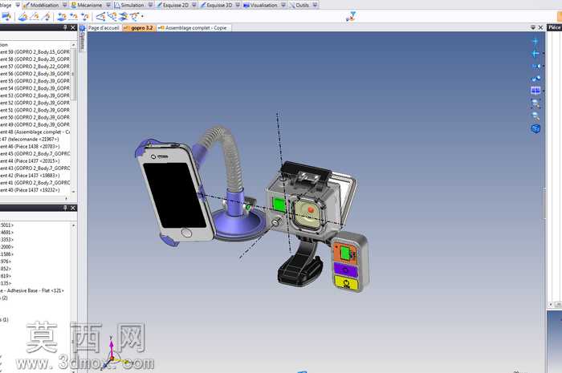Click the lower tree scroll up arrow

coord(74,225)
